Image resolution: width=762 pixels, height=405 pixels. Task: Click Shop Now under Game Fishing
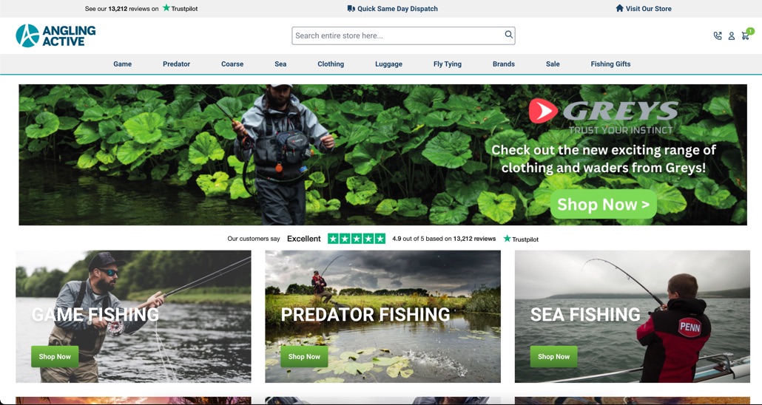[x=55, y=356]
